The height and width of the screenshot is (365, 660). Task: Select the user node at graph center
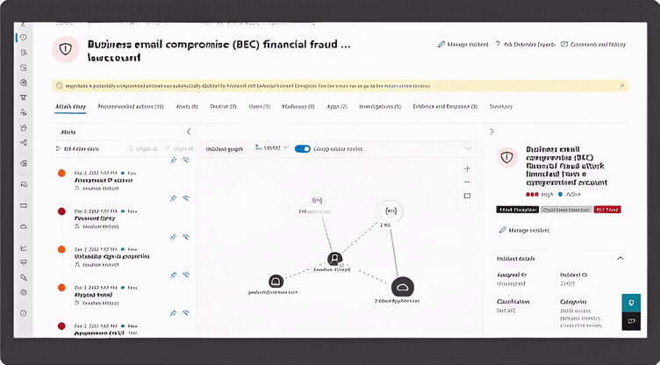334,259
